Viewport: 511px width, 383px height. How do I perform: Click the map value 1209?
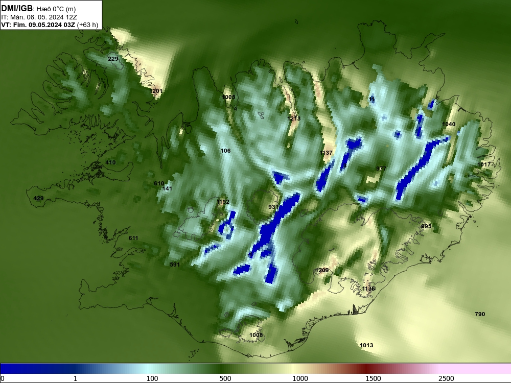point(322,270)
